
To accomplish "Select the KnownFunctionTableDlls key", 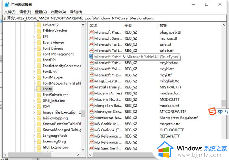I will coord(61,124).
